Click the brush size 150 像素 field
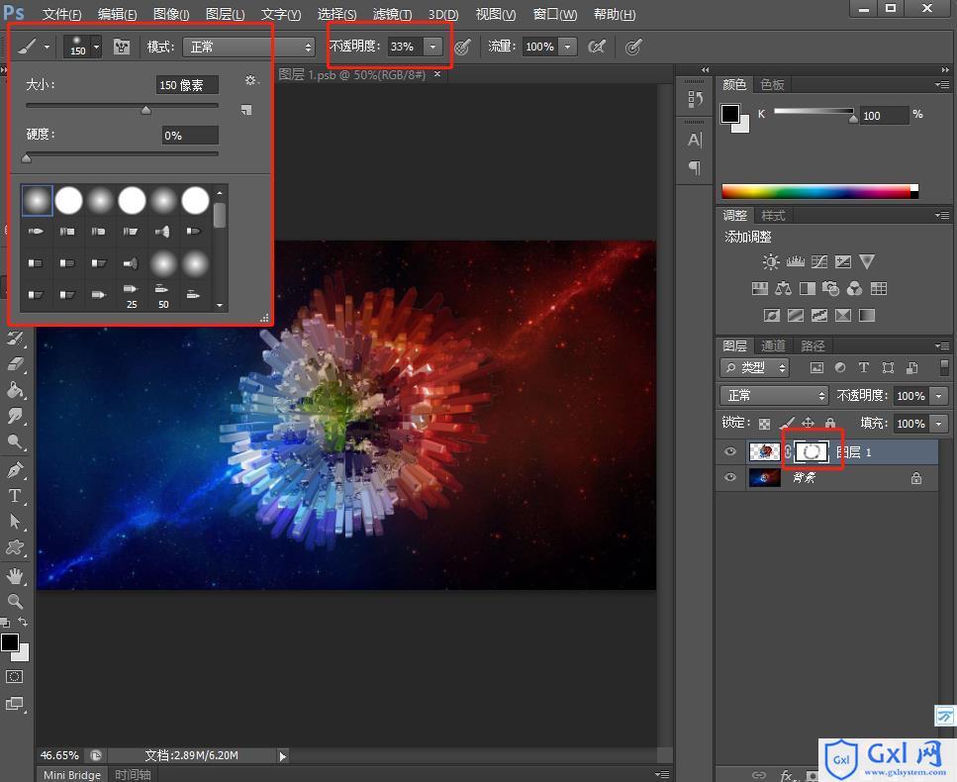The width and height of the screenshot is (957, 782). pos(187,85)
